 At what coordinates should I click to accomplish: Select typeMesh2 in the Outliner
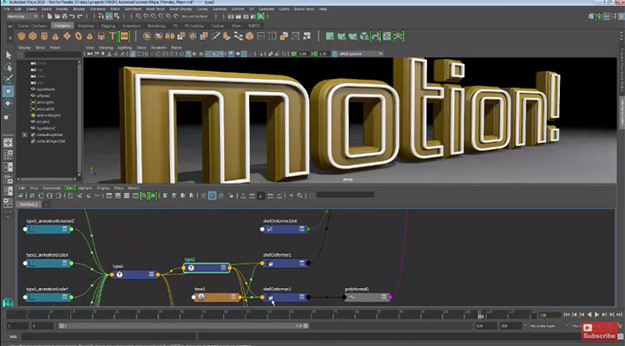[x=46, y=128]
